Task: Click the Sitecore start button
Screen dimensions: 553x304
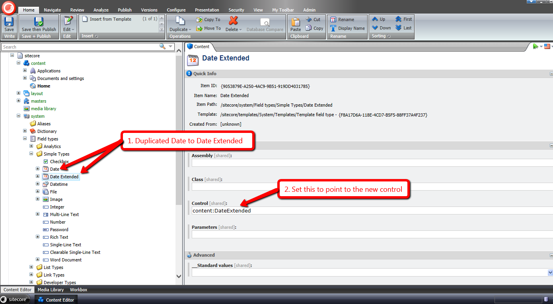Action: point(15,300)
